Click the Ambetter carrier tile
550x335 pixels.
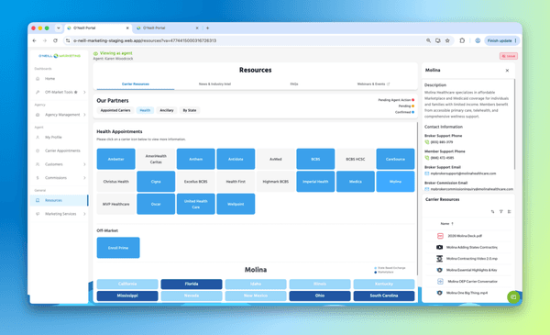(116, 159)
